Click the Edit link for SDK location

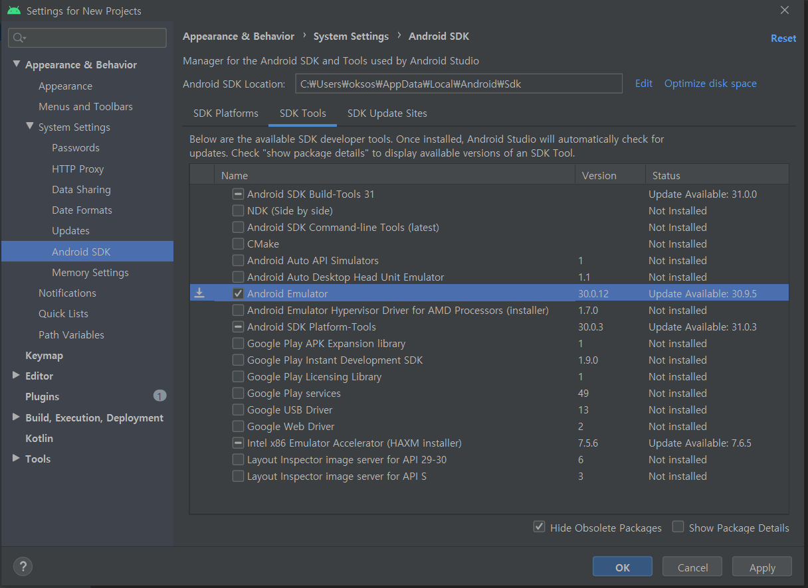(644, 84)
